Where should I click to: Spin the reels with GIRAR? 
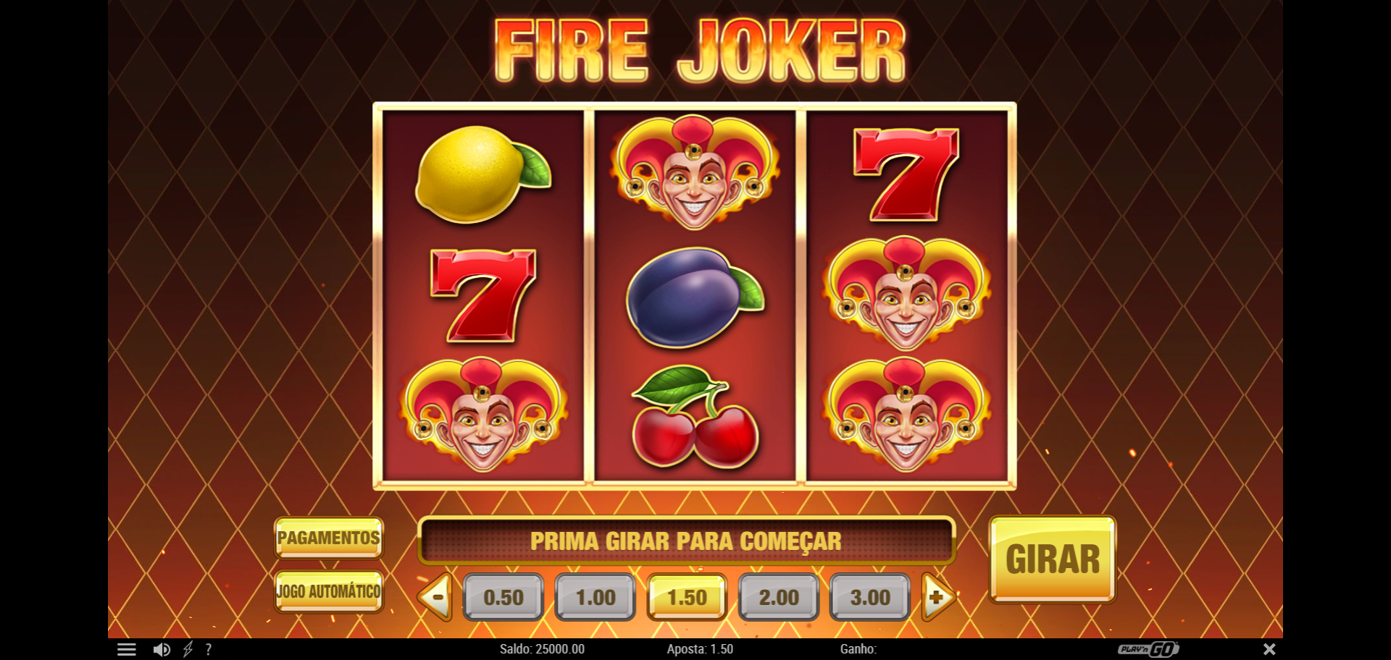(x=1053, y=559)
